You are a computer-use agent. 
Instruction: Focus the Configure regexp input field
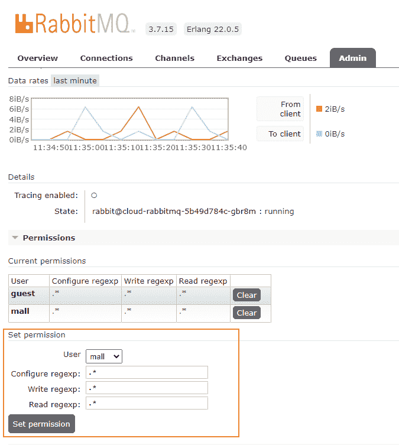[x=147, y=372]
